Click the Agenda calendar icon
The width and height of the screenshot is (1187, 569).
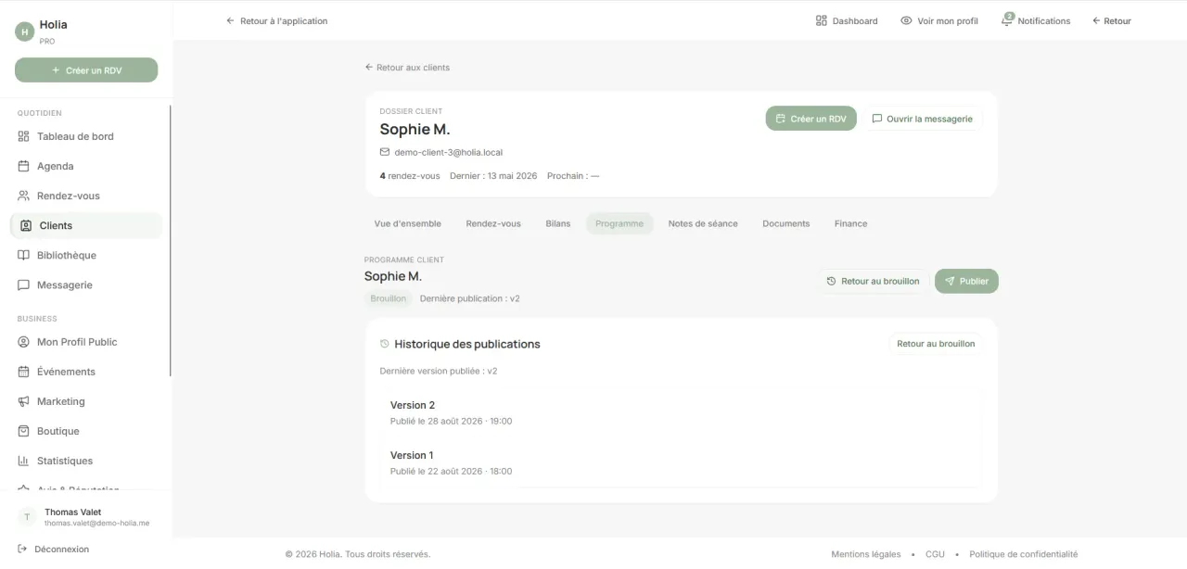(24, 166)
